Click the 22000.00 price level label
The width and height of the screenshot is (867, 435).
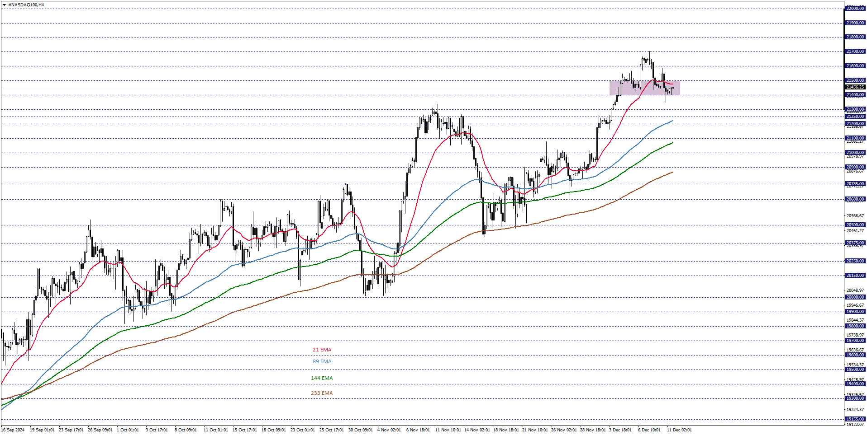855,9
